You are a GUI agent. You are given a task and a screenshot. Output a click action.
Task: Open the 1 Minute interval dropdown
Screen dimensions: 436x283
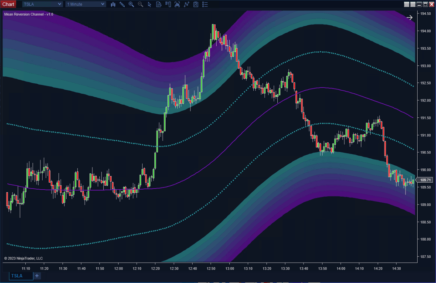85,4
